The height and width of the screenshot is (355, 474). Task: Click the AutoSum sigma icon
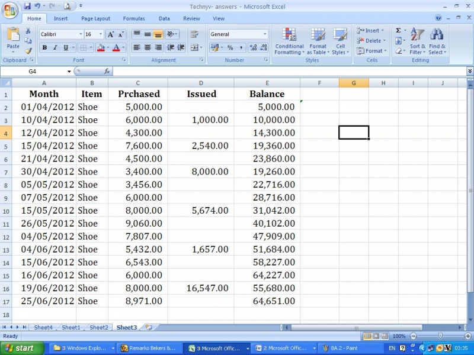coord(398,31)
